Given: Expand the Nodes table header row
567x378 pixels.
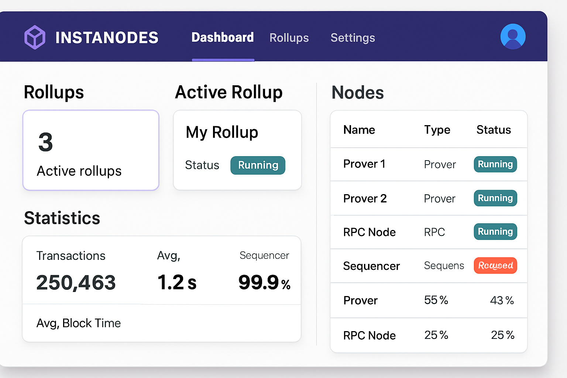Looking at the screenshot, I should [428, 130].
